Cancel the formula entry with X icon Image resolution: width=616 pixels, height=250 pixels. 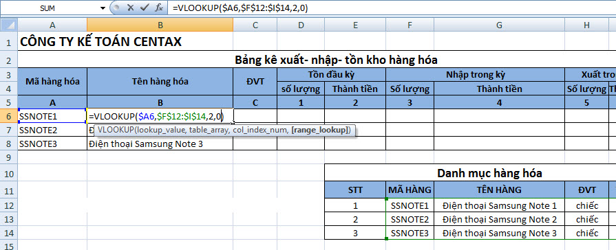coord(131,8)
